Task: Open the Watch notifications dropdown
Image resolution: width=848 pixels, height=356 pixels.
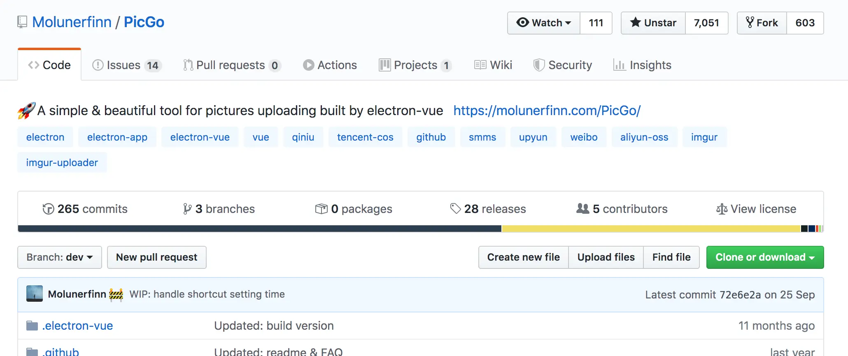Action: (544, 23)
